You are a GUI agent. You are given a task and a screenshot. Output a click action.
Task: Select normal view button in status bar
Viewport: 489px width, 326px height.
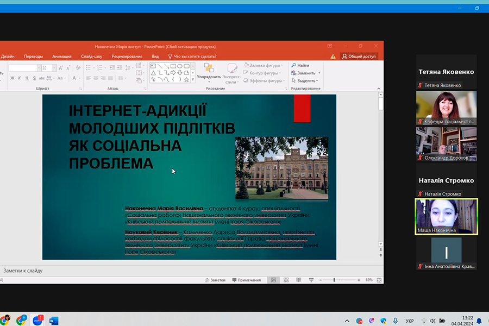273,280
